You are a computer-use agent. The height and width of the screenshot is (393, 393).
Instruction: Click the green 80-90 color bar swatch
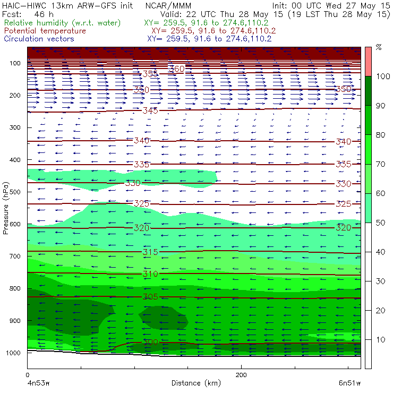[x=368, y=120]
